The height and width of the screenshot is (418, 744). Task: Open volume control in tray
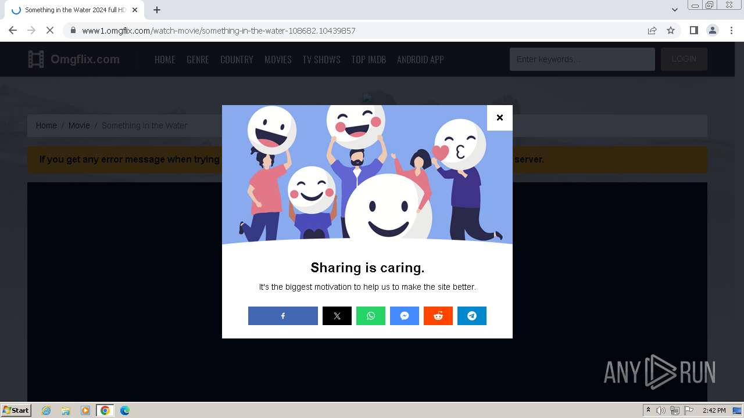coord(661,410)
